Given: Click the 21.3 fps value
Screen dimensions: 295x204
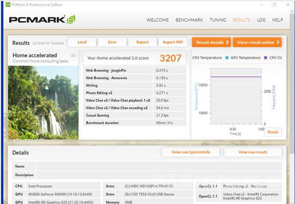Looking at the screenshot, I should coord(162,115).
